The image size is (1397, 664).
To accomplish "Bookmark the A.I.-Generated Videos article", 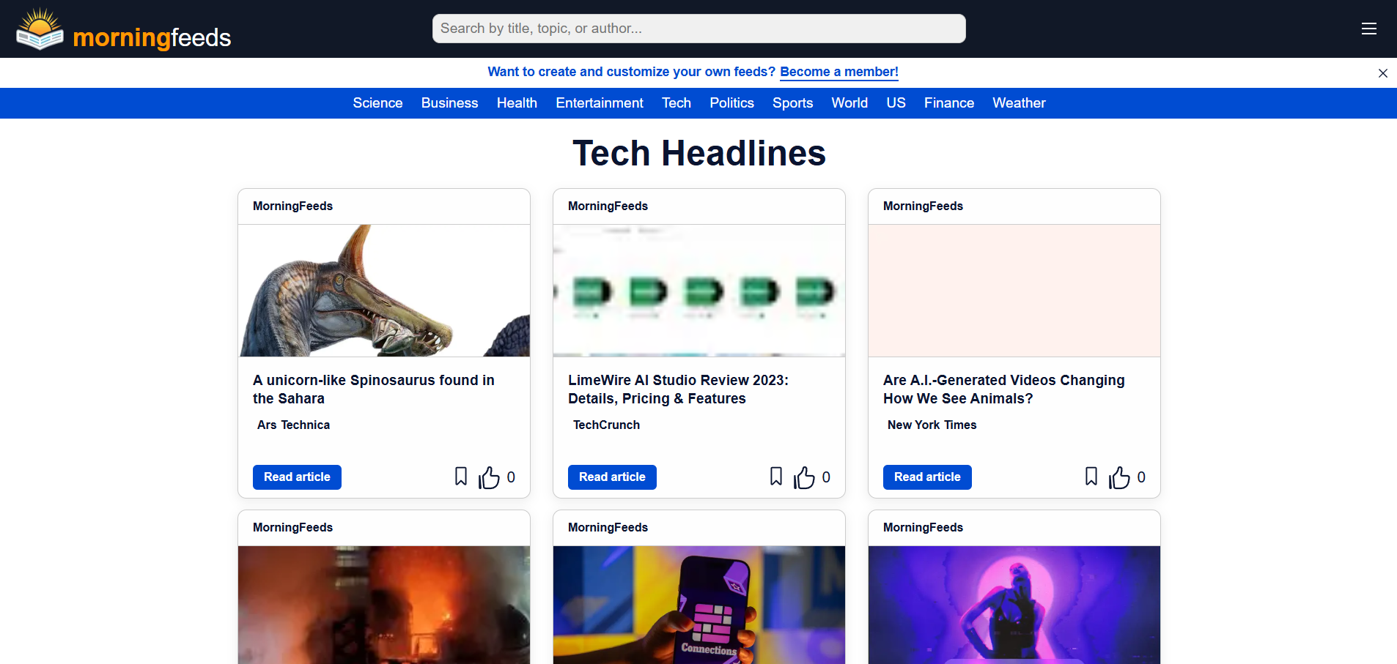I will coord(1091,477).
